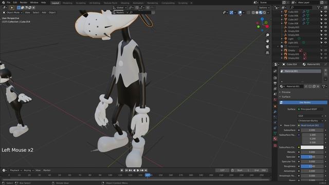Viewport: 329px width, 185px height.
Task: Click the Cube.007 mesh icon in outliner
Action: (x=286, y=20)
